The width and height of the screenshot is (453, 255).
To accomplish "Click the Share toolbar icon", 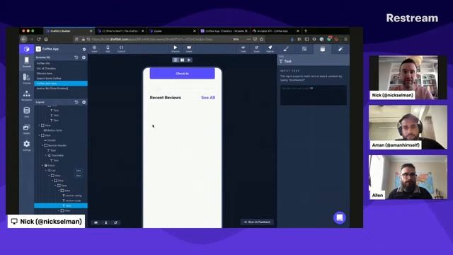I will click(x=256, y=49).
